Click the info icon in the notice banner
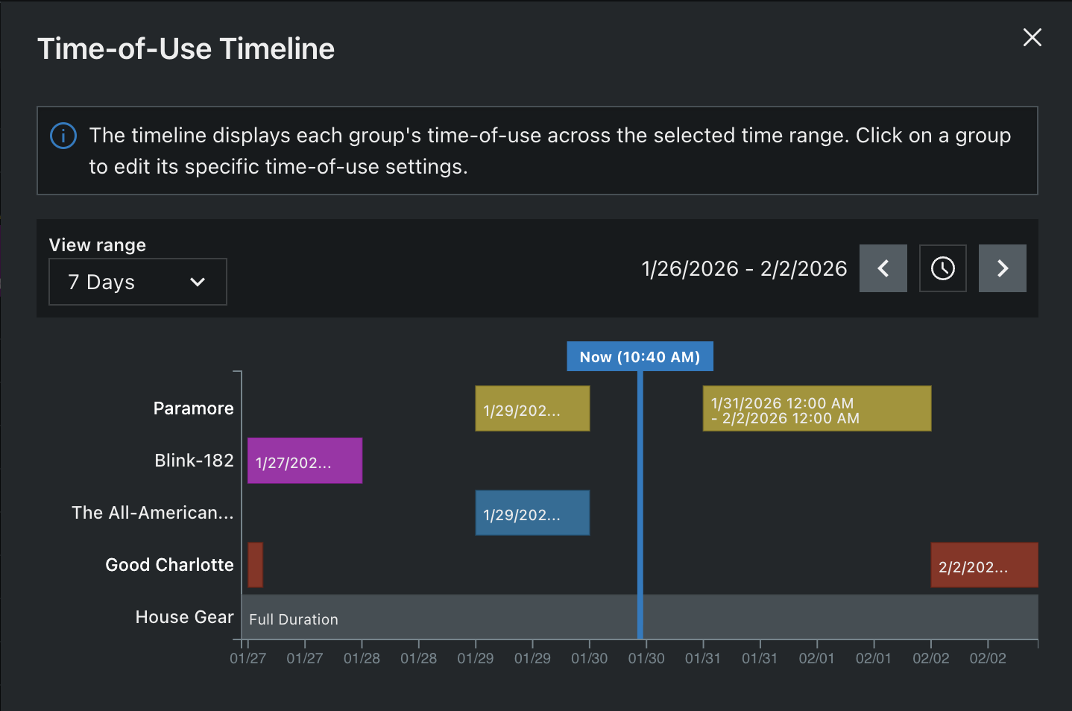 coord(63,136)
